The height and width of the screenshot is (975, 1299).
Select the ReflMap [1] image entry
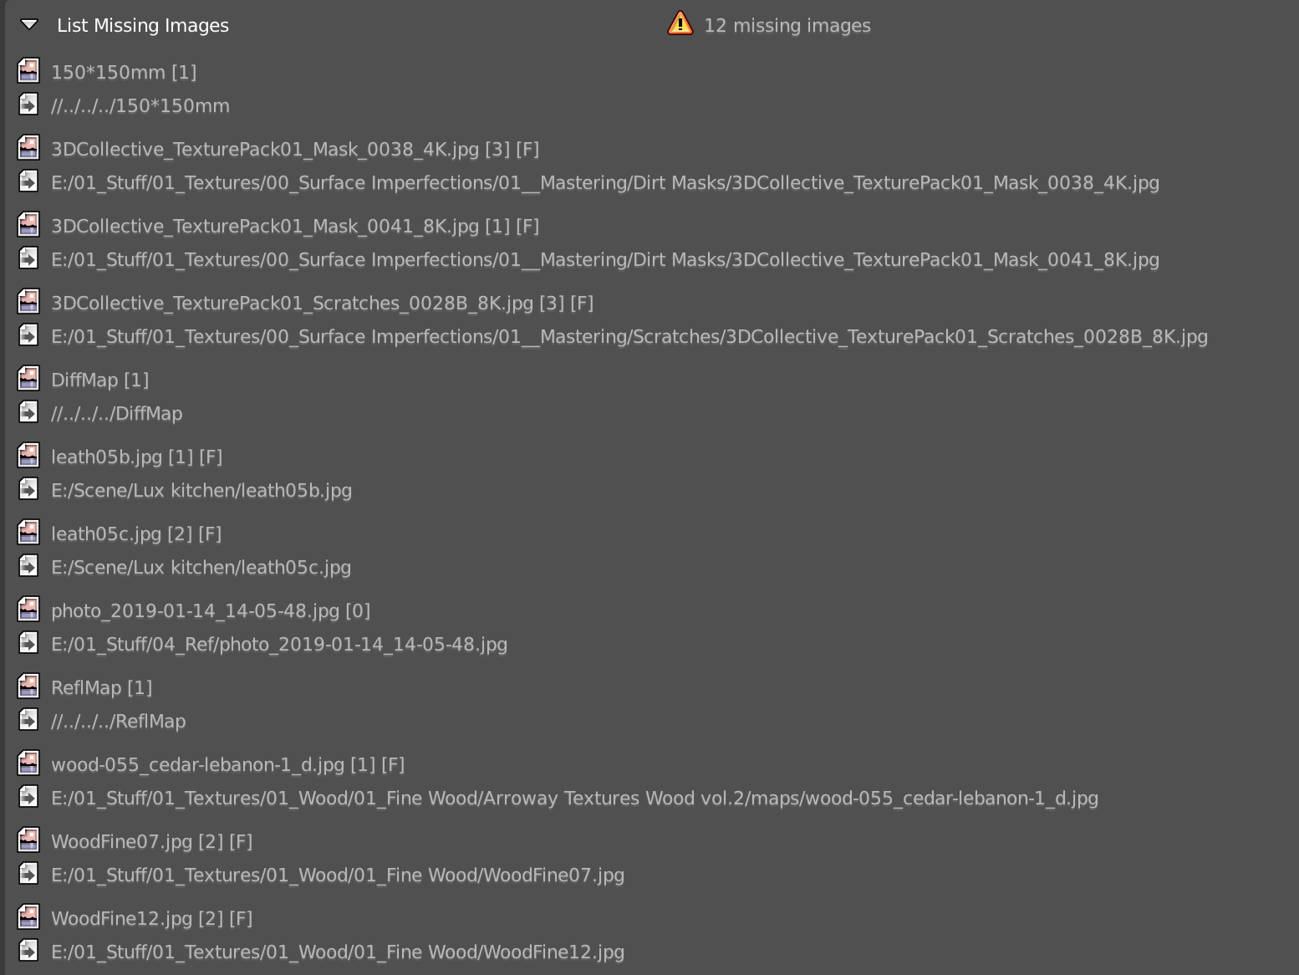pyautogui.click(x=102, y=688)
